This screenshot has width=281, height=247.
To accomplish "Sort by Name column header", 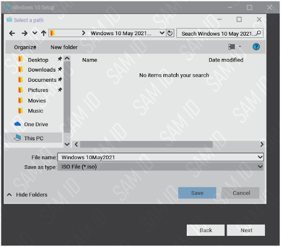I will pos(90,60).
